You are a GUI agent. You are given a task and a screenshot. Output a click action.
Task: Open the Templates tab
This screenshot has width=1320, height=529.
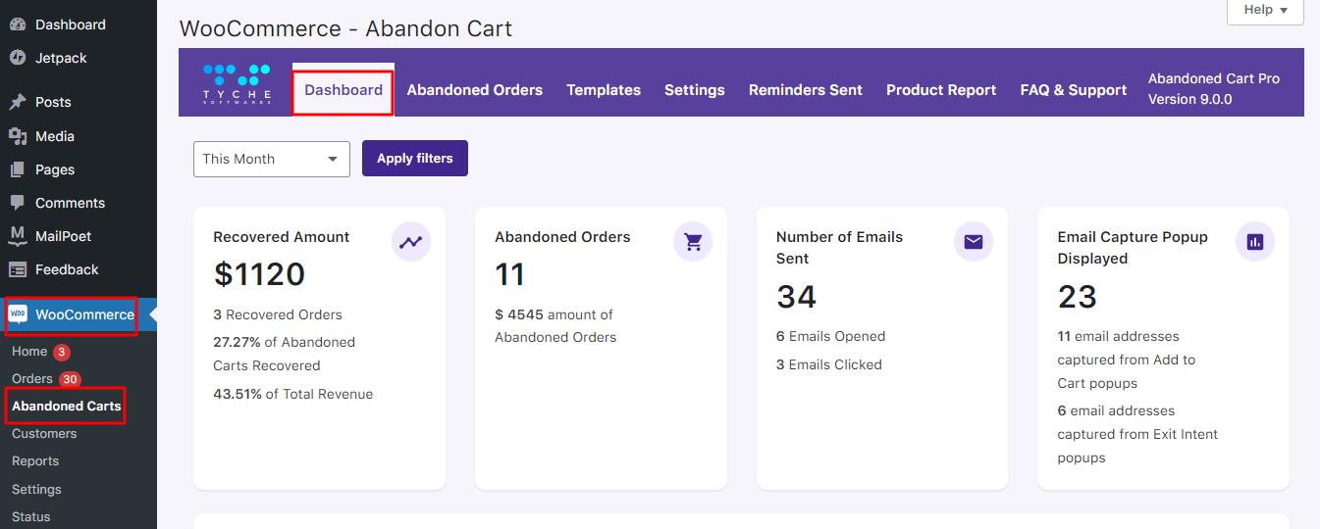(604, 90)
